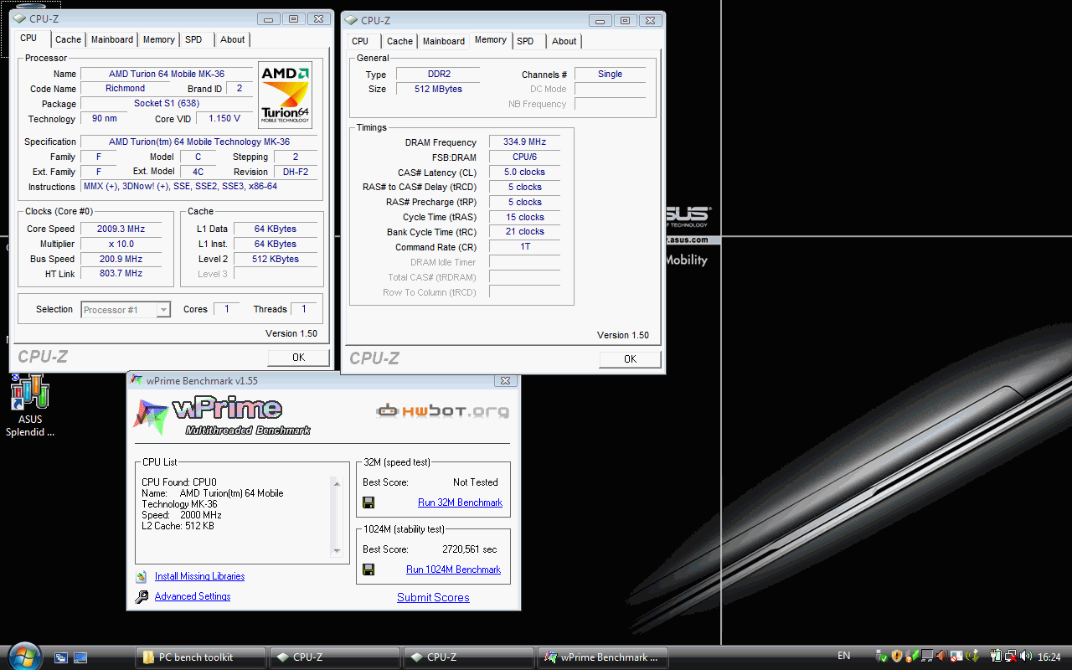This screenshot has width=1072, height=670.
Task: Switch to SPD tab in the right CPU-Z window
Action: (525, 41)
